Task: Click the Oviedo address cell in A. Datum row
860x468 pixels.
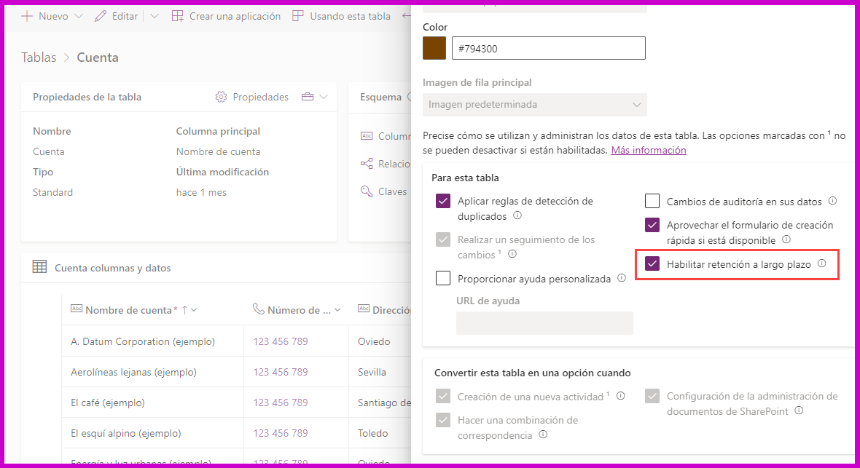Action: (x=374, y=341)
